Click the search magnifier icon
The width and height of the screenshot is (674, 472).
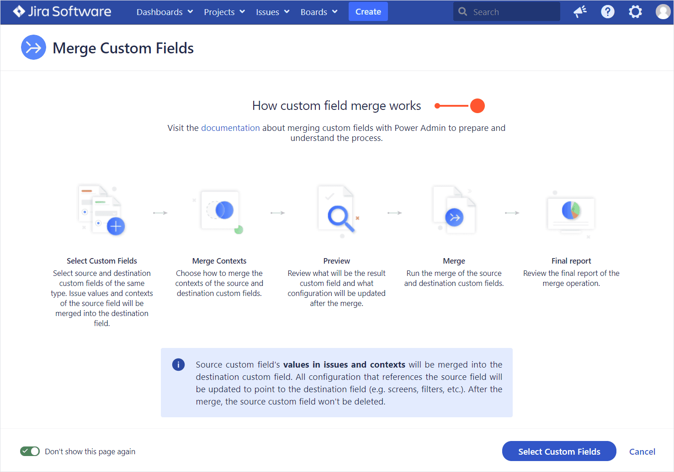tap(463, 12)
